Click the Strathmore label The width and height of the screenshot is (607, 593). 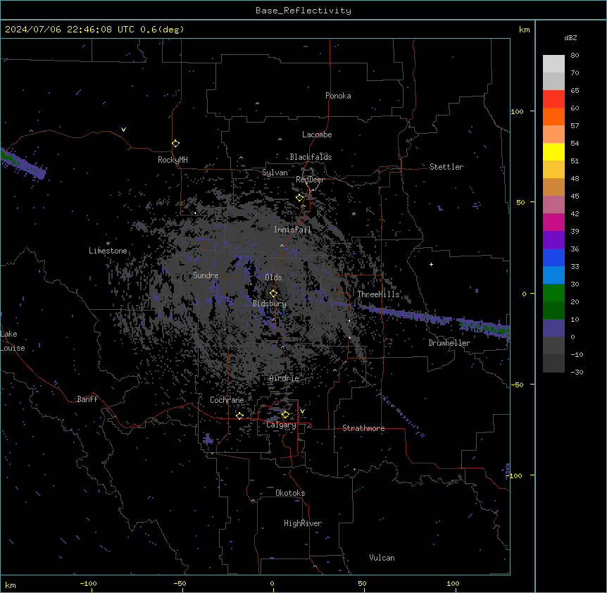pyautogui.click(x=363, y=428)
